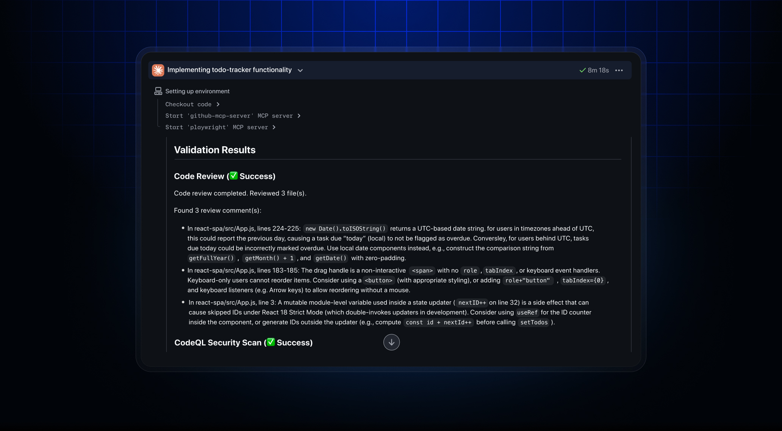Expand the Start 'playwright' MCP server chevron

[274, 127]
